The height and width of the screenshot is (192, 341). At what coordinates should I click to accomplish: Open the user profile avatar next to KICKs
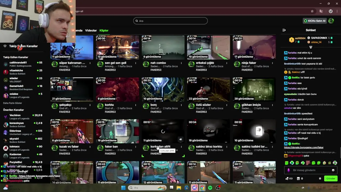coord(331,21)
